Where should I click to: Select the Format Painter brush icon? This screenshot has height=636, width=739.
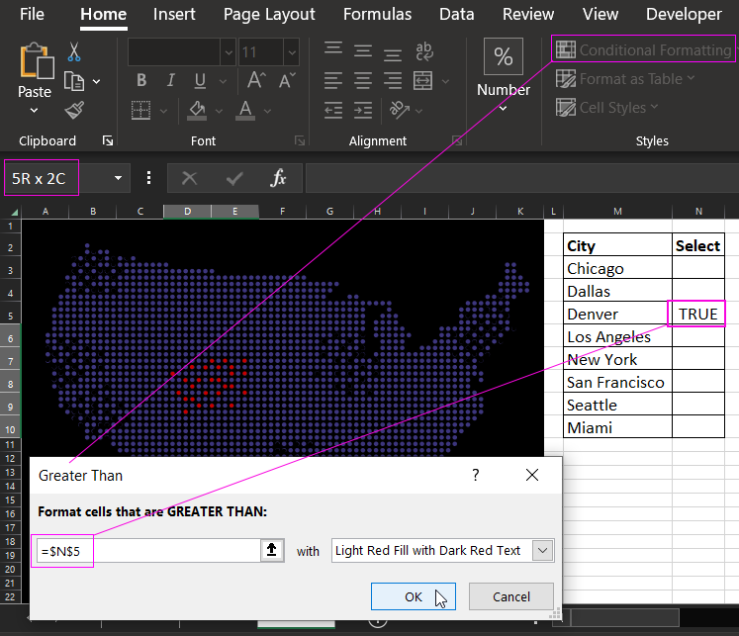pyautogui.click(x=74, y=110)
